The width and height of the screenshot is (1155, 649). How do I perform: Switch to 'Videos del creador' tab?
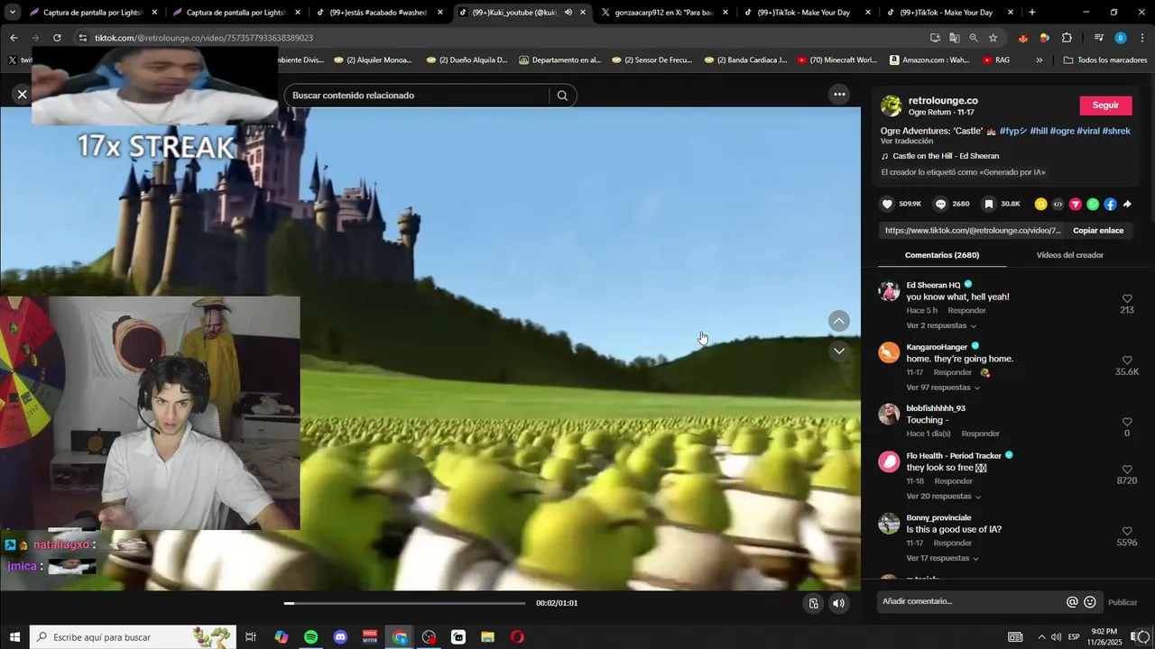[x=1069, y=255]
